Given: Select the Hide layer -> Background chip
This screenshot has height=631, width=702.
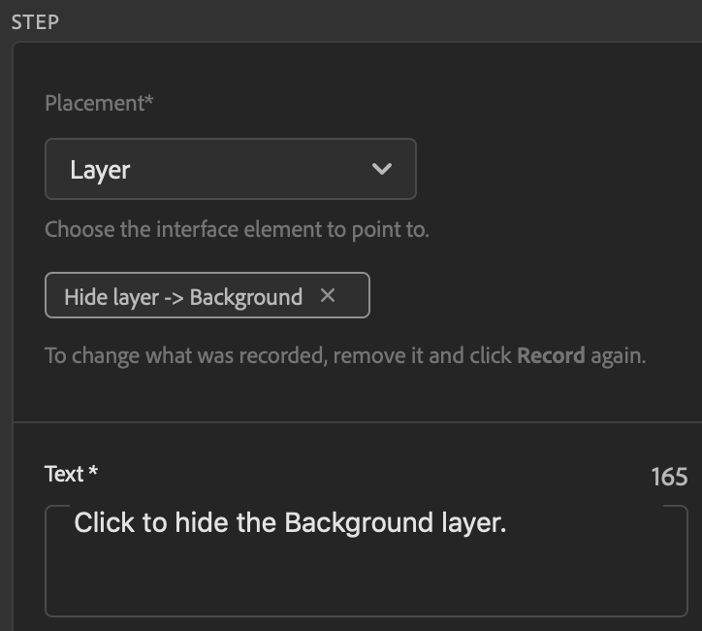Looking at the screenshot, I should 184,296.
